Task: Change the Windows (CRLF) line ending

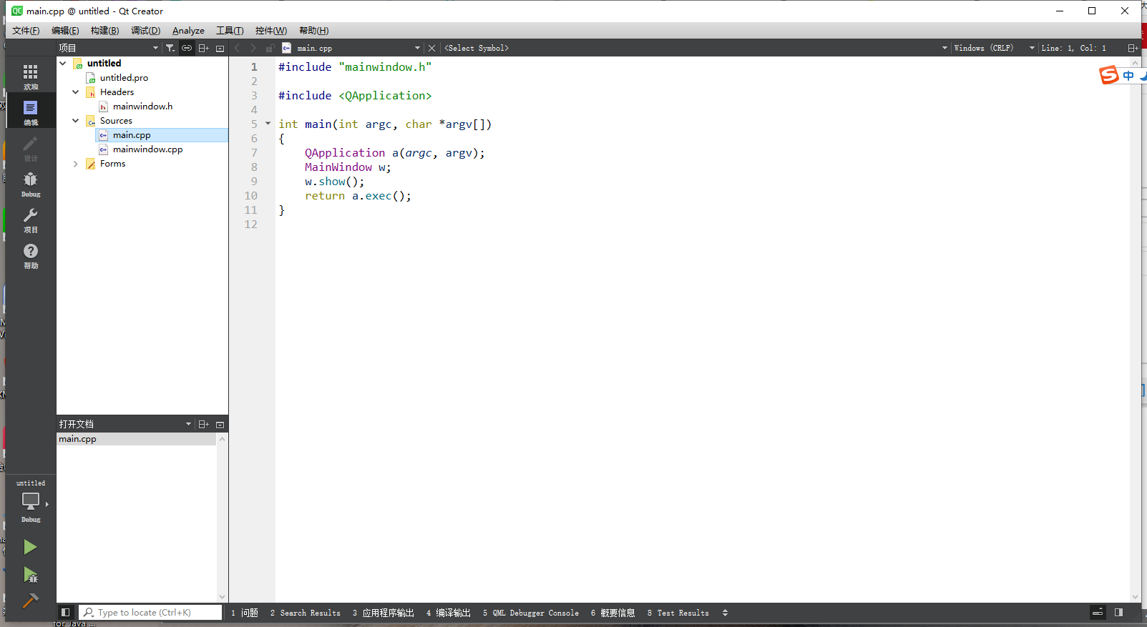Action: 995,48
